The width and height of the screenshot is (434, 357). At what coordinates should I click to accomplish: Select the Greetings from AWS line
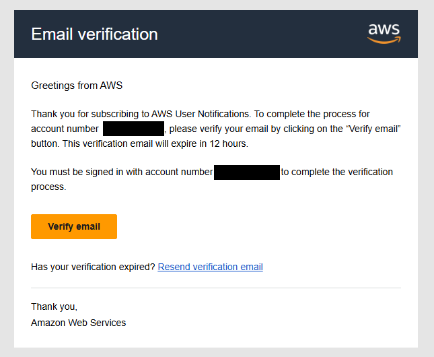[77, 86]
